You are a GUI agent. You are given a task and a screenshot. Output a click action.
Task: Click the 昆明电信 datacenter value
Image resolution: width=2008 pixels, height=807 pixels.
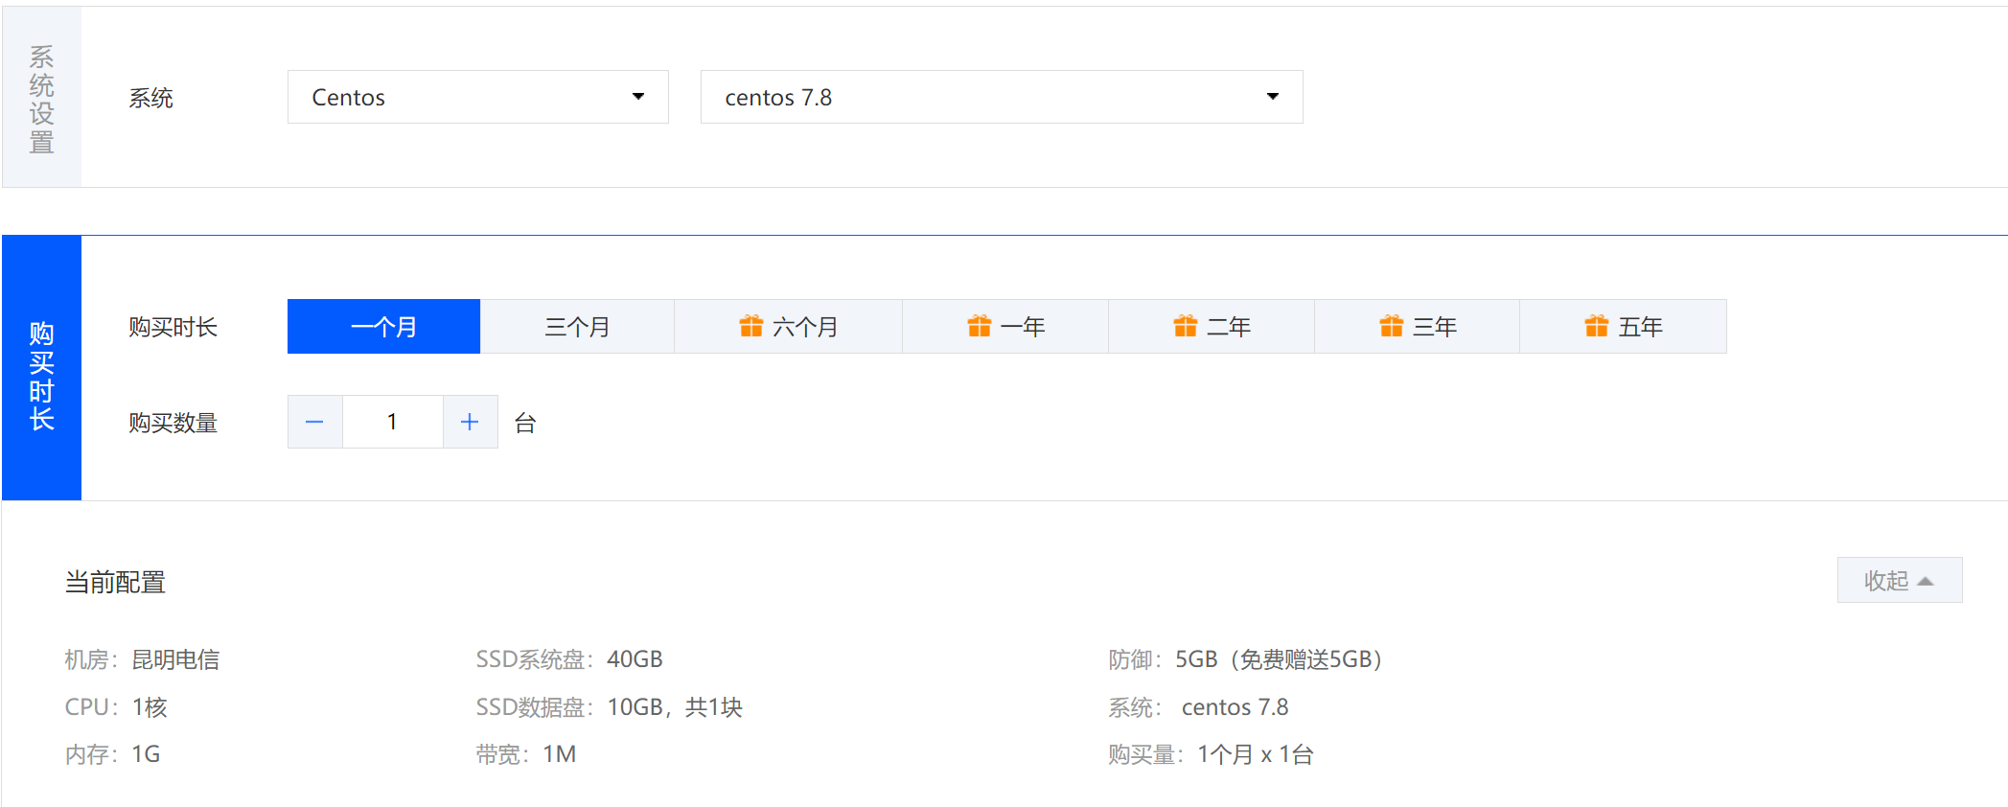(x=175, y=659)
